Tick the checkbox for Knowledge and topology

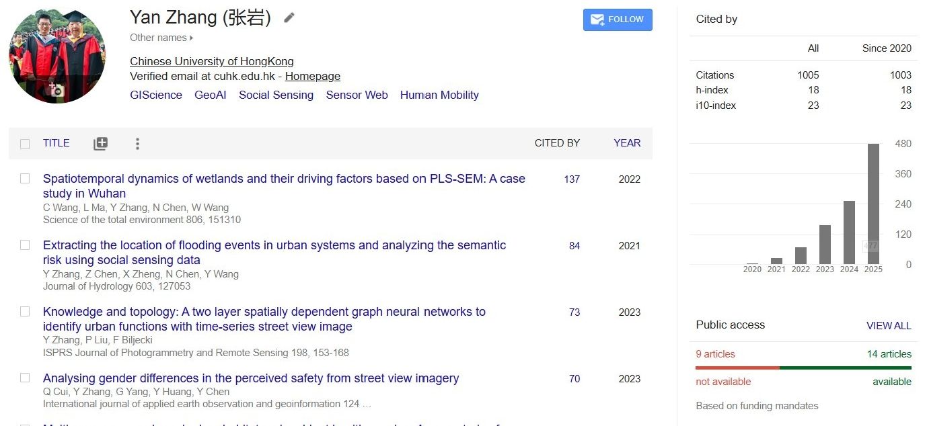[25, 312]
